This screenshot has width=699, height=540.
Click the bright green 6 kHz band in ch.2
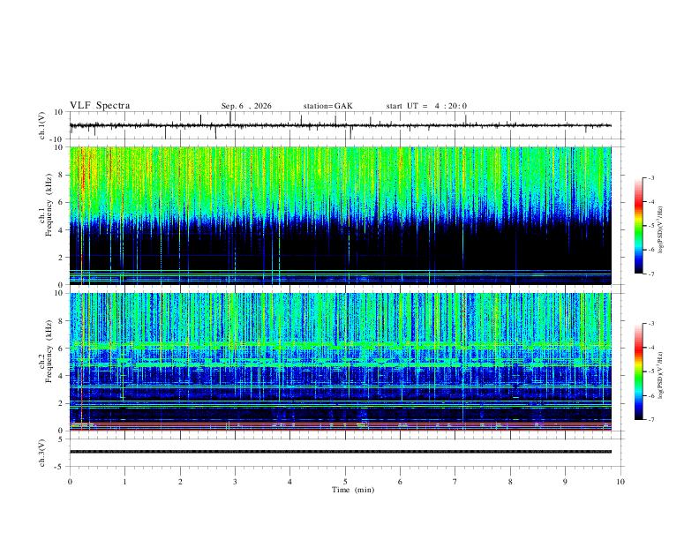pos(340,345)
